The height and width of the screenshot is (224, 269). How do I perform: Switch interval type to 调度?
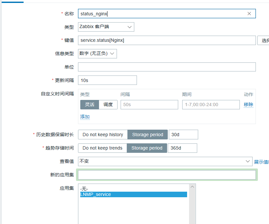pos(108,104)
